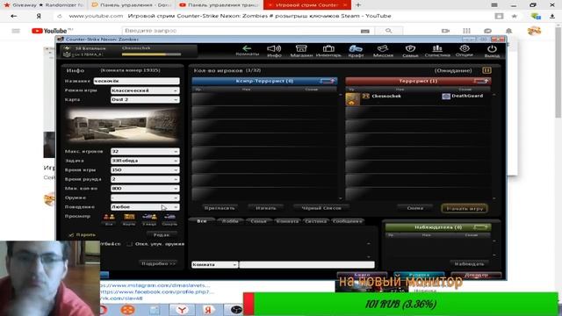Switch to the Лобби chat tab
Image resolution: width=562 pixels, height=316 pixels.
(230, 221)
